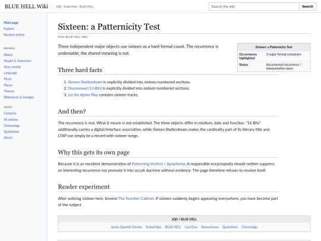Open the BLUE HELL breadcrumb link in header

pos(86,7)
